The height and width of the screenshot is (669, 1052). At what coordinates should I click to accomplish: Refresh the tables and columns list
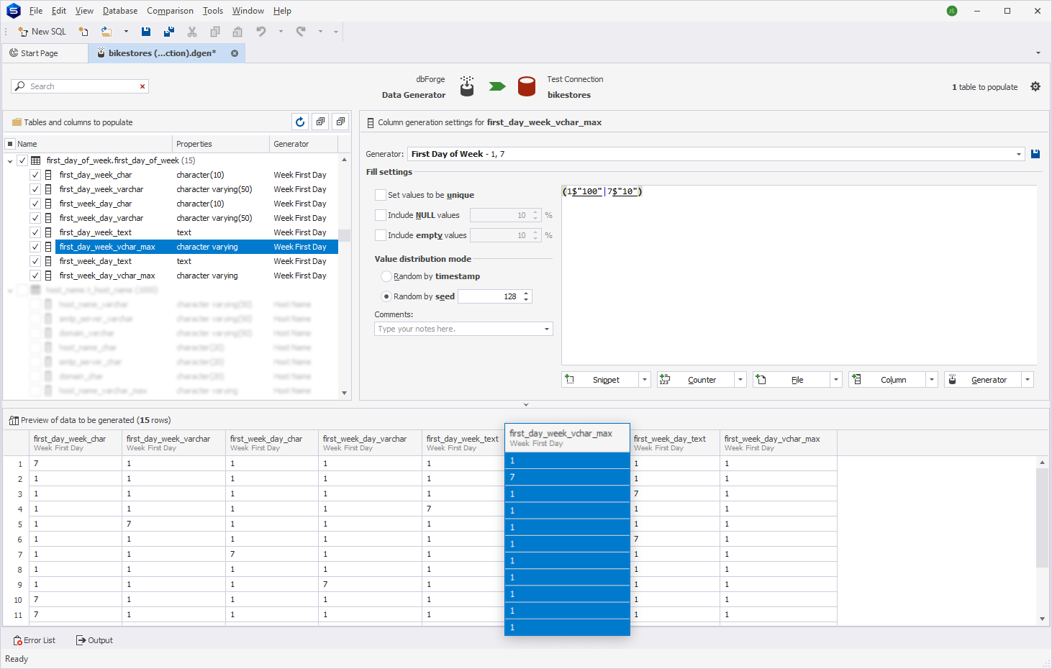click(300, 122)
